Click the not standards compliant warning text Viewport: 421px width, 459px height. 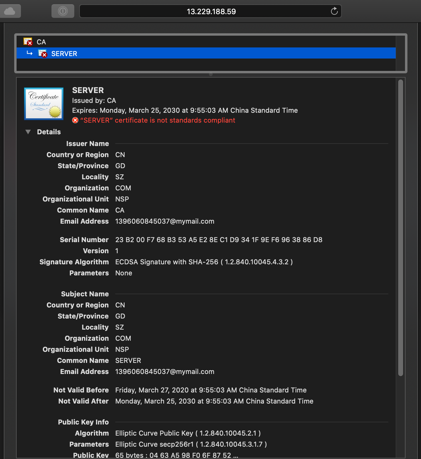pyautogui.click(x=158, y=120)
